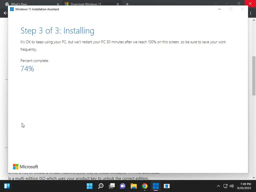The width and height of the screenshot is (256, 192).
Task: Restore down the Chrome window
Action: [x=239, y=3]
